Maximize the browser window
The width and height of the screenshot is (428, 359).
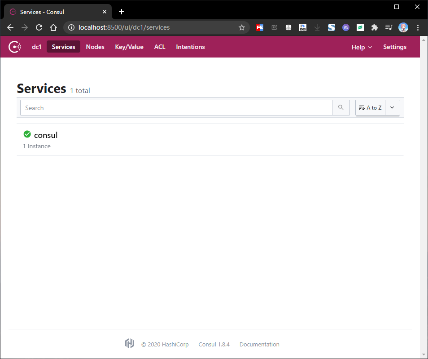(397, 7)
